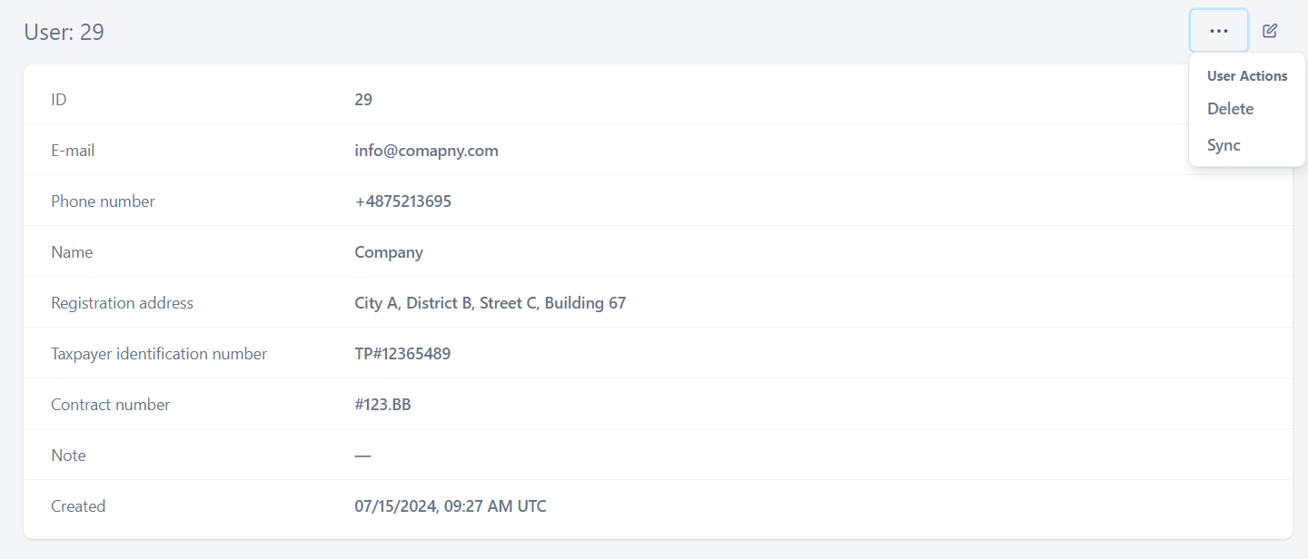The width and height of the screenshot is (1308, 559).
Task: Click the Contract number field label
Action: 111,405
